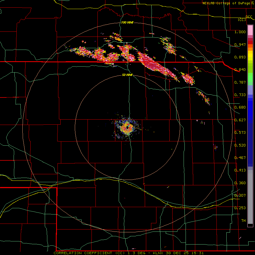255x255 pixels.
Task: Pick the light pink top color bar segment
Action: 250,30
